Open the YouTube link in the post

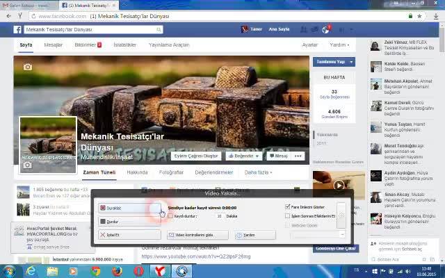point(196,256)
